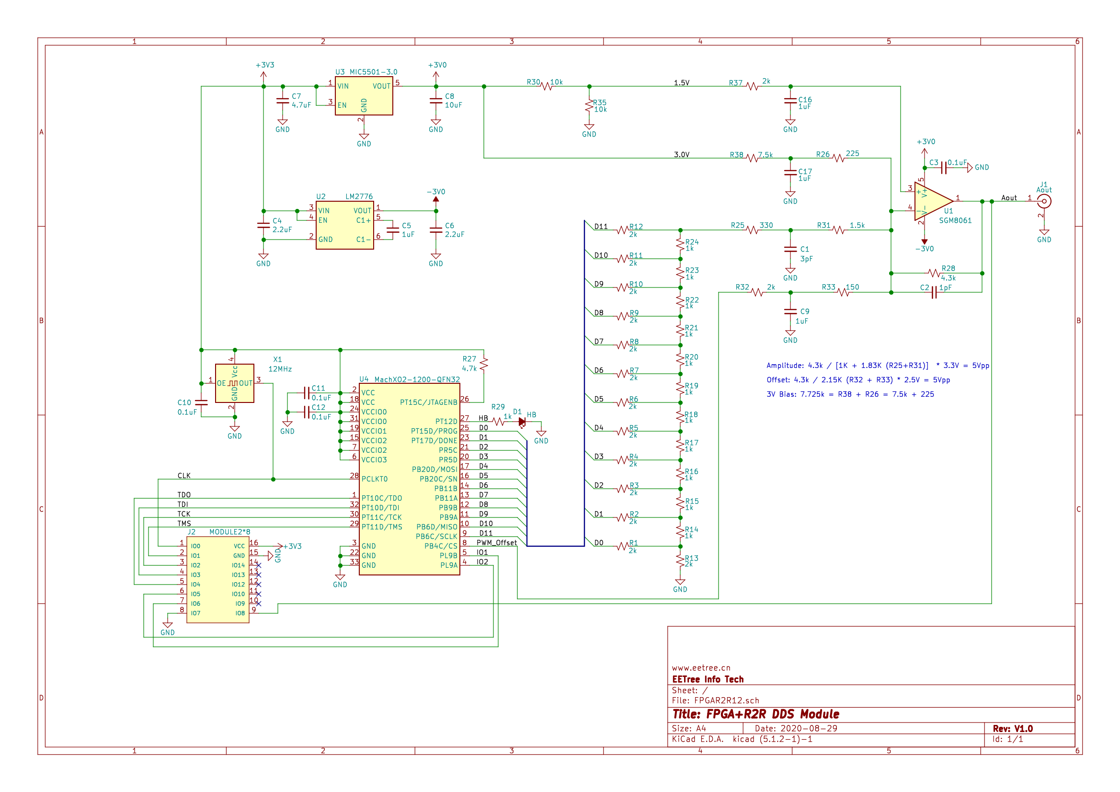
Task: Select the U3 MIC5501-3.0 regulator symbol
Action: pyautogui.click(x=364, y=96)
